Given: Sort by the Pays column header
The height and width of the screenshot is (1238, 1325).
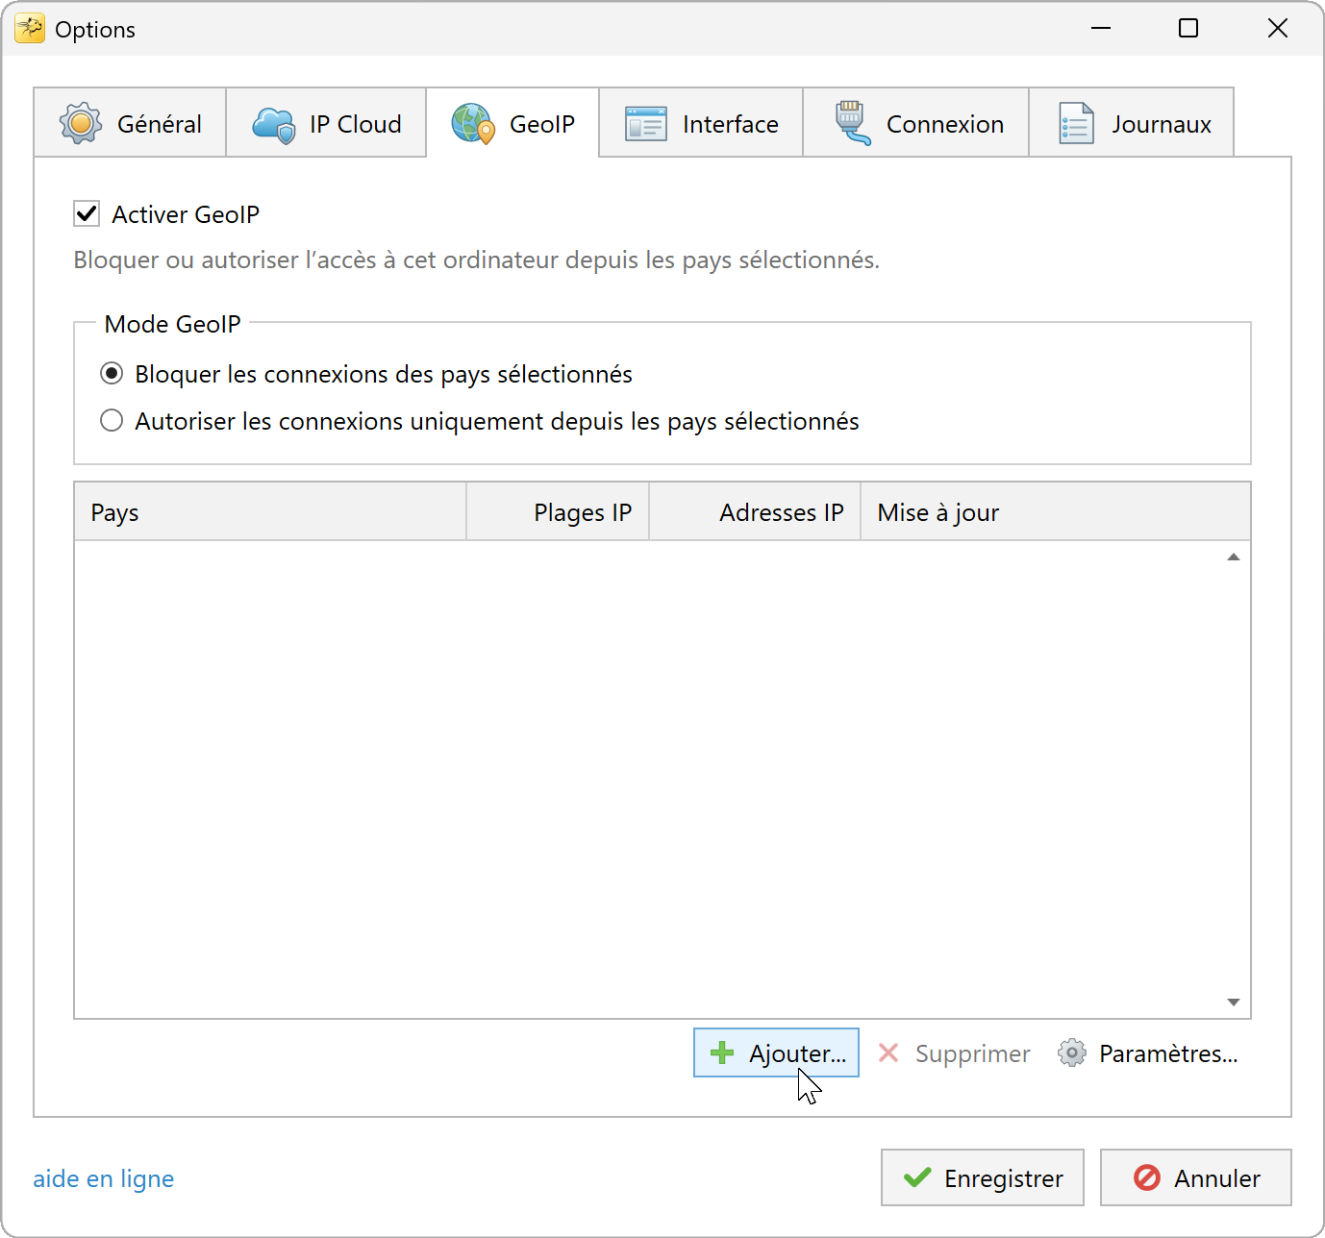Looking at the screenshot, I should pos(270,512).
